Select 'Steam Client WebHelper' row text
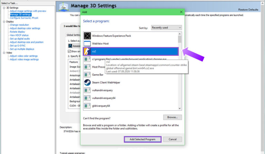 [106, 82]
